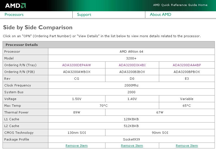Click the 'Thermal Power' row label
This screenshot has height=149, width=216.
point(16,112)
